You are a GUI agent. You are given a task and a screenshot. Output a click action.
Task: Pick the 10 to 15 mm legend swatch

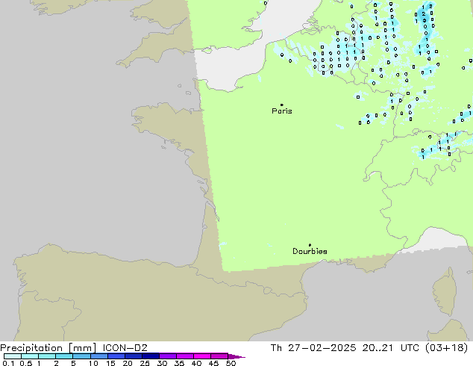tap(99, 356)
